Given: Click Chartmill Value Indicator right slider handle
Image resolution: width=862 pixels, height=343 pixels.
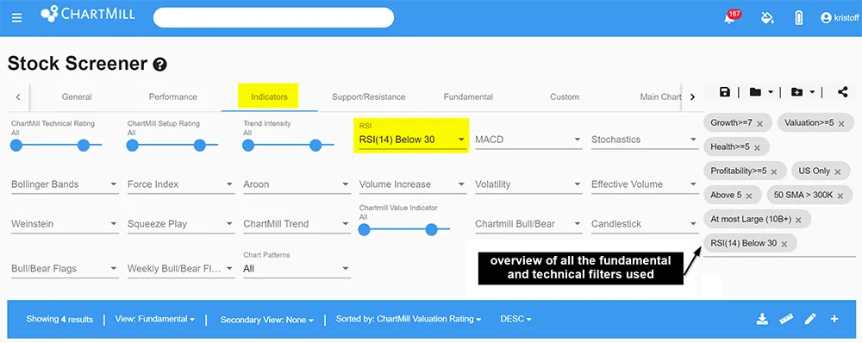Looking at the screenshot, I should tap(432, 229).
